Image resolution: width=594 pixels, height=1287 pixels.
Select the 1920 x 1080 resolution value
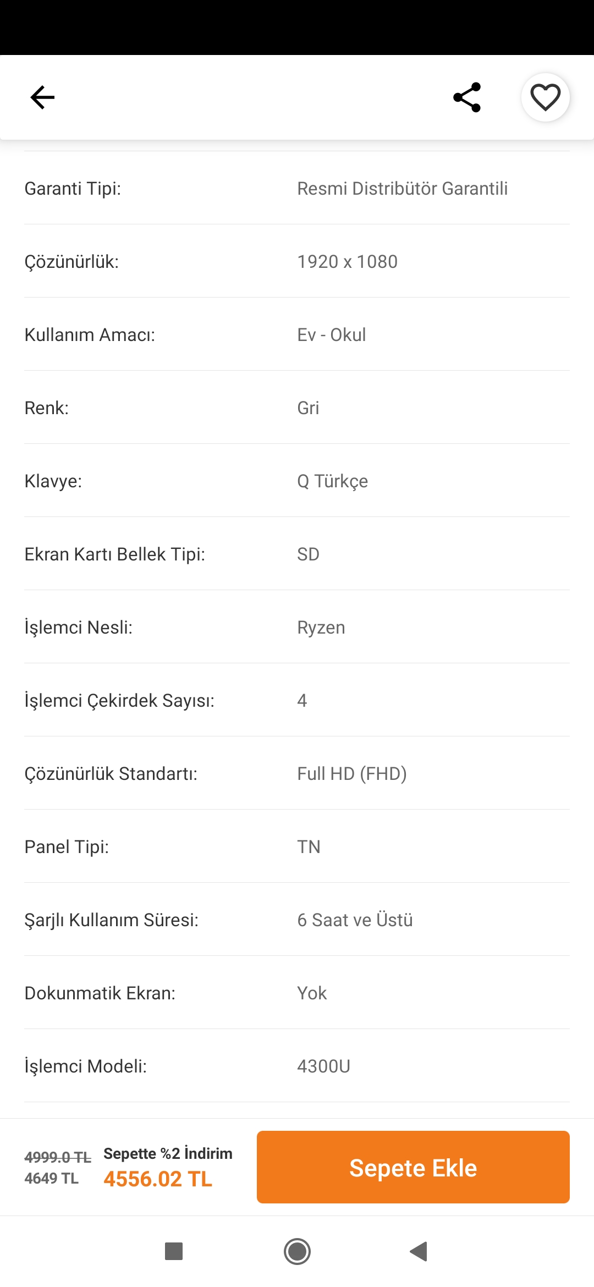click(347, 262)
